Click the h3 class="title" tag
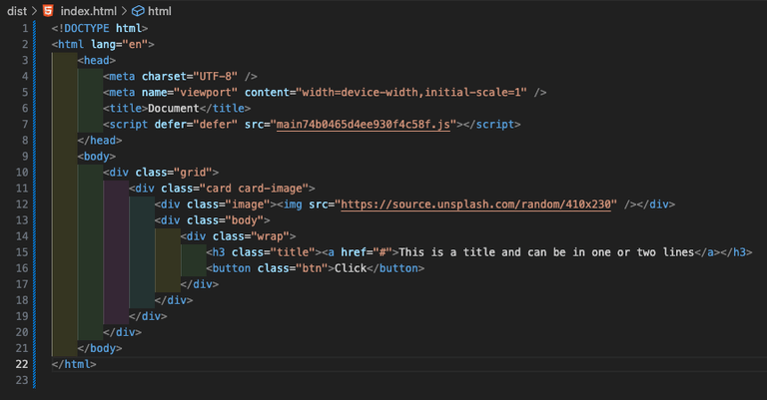The image size is (767, 400). tap(264, 252)
